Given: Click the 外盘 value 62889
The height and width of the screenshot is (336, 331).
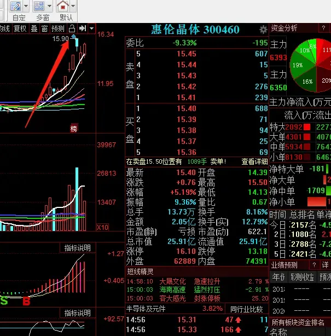Looking at the screenshot, I should point(185,261).
